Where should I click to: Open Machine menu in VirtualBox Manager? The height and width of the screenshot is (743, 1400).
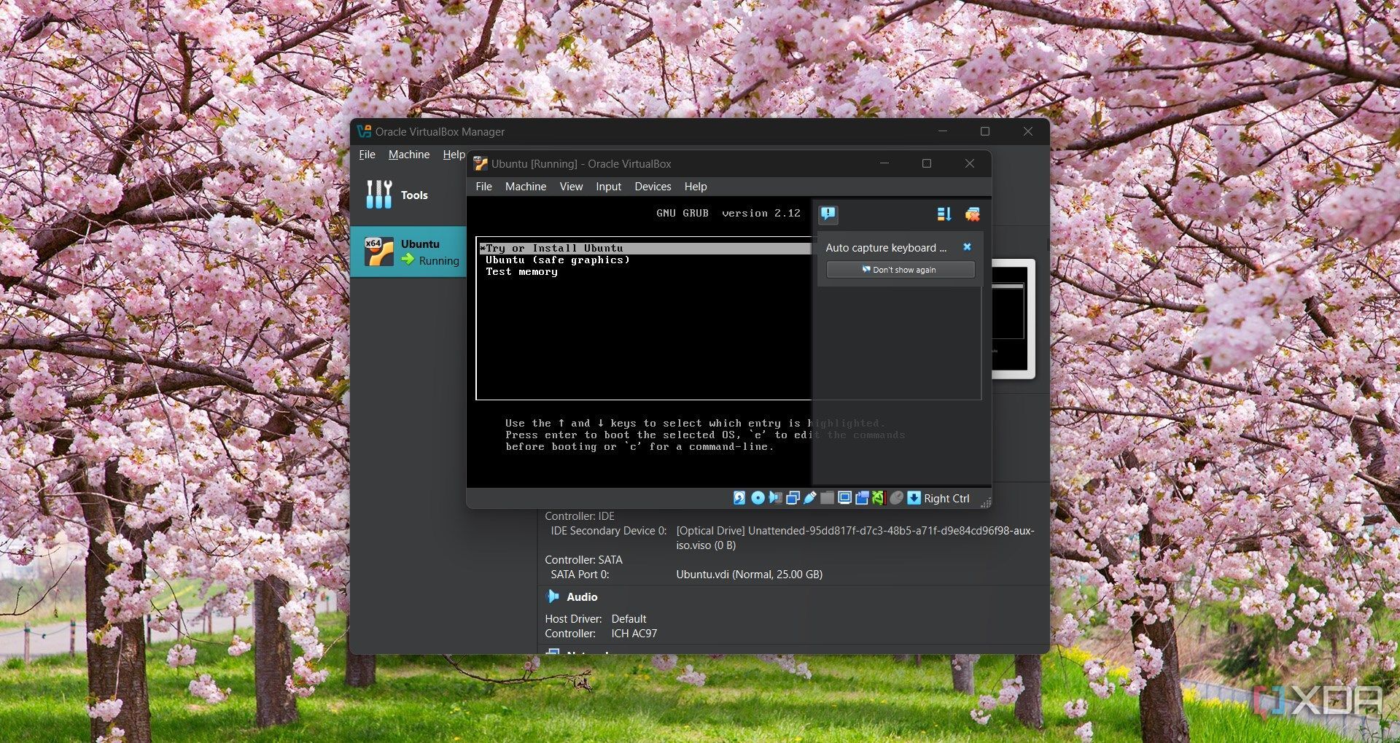pyautogui.click(x=409, y=155)
